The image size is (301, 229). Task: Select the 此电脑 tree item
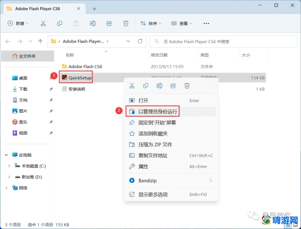(25, 155)
